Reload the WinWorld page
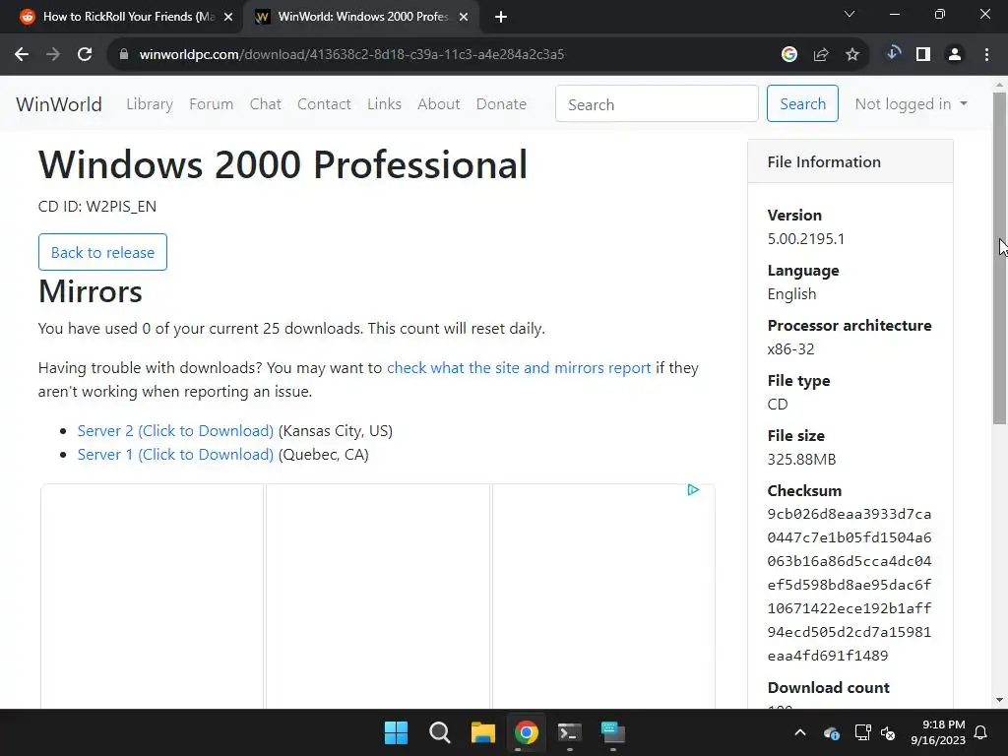The height and width of the screenshot is (756, 1008). [x=85, y=55]
